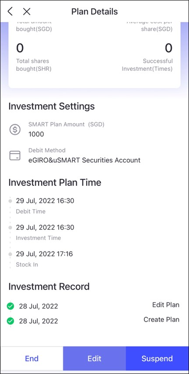Close Plan Details with the X icon
The image size is (189, 374).
point(27,11)
